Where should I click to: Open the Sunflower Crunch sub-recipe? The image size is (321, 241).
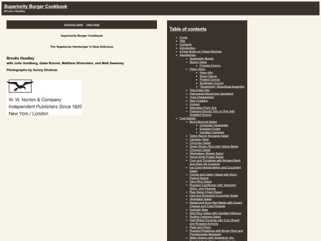click(212, 83)
